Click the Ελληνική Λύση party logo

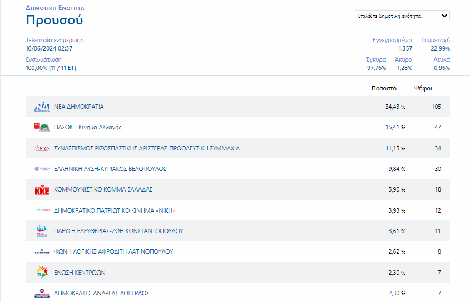42,169
